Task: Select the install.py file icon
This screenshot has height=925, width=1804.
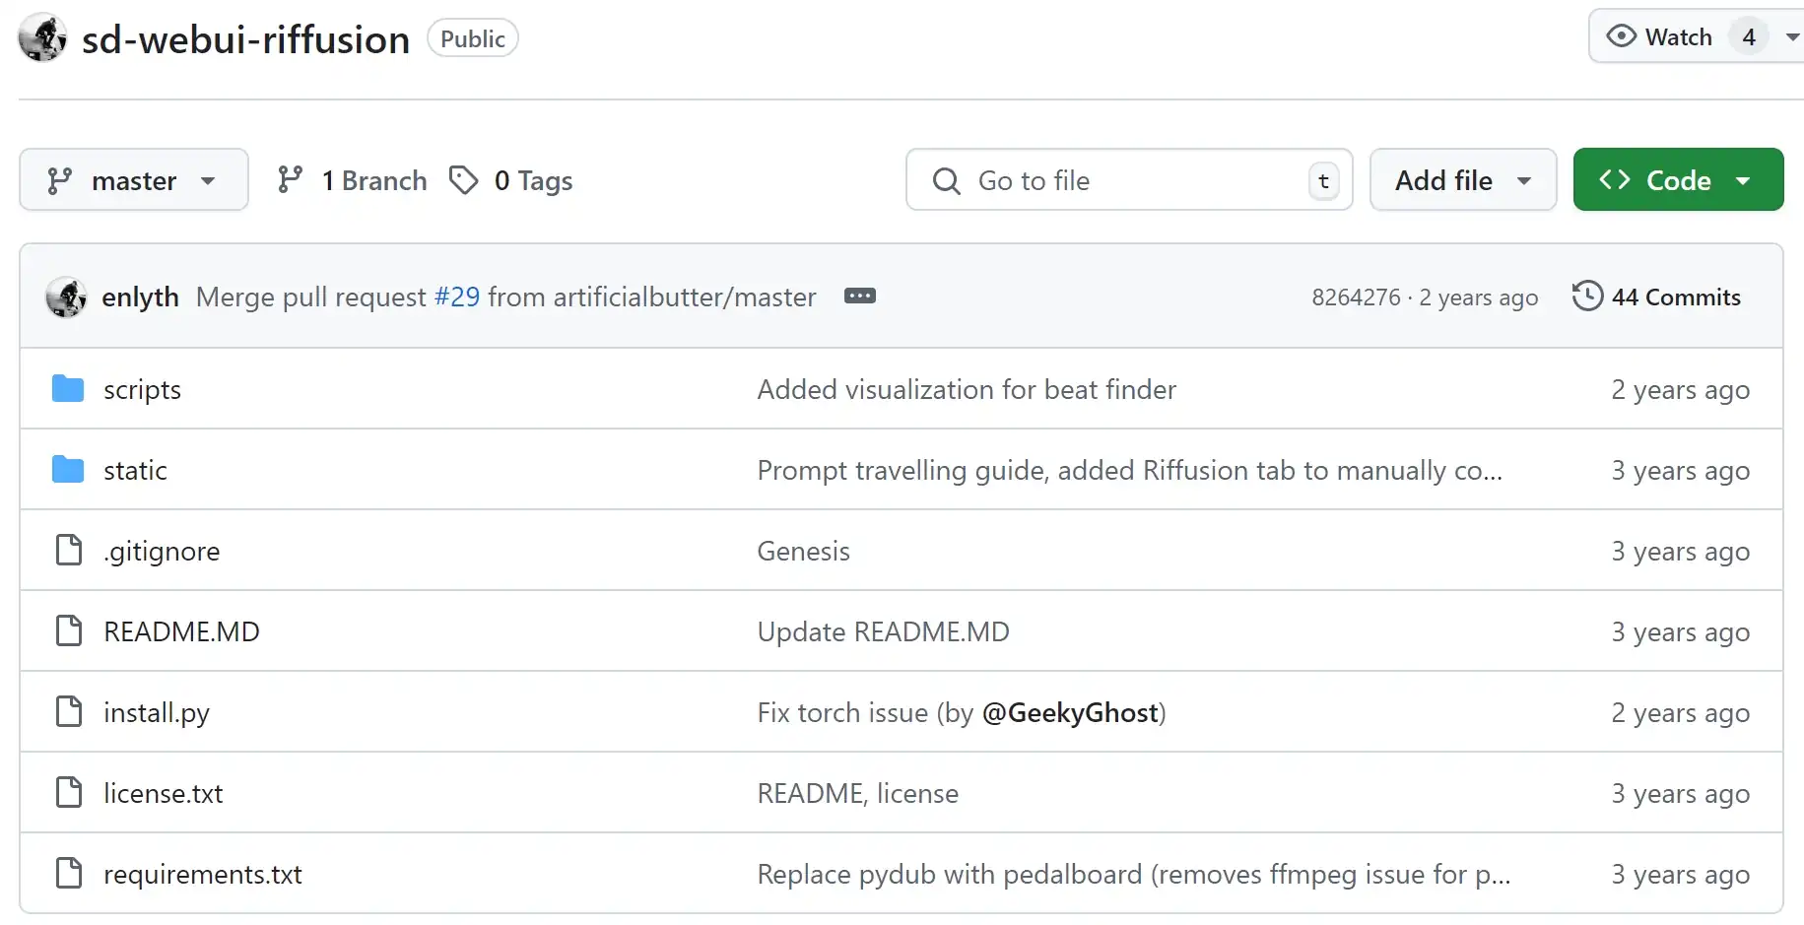Action: 69,711
